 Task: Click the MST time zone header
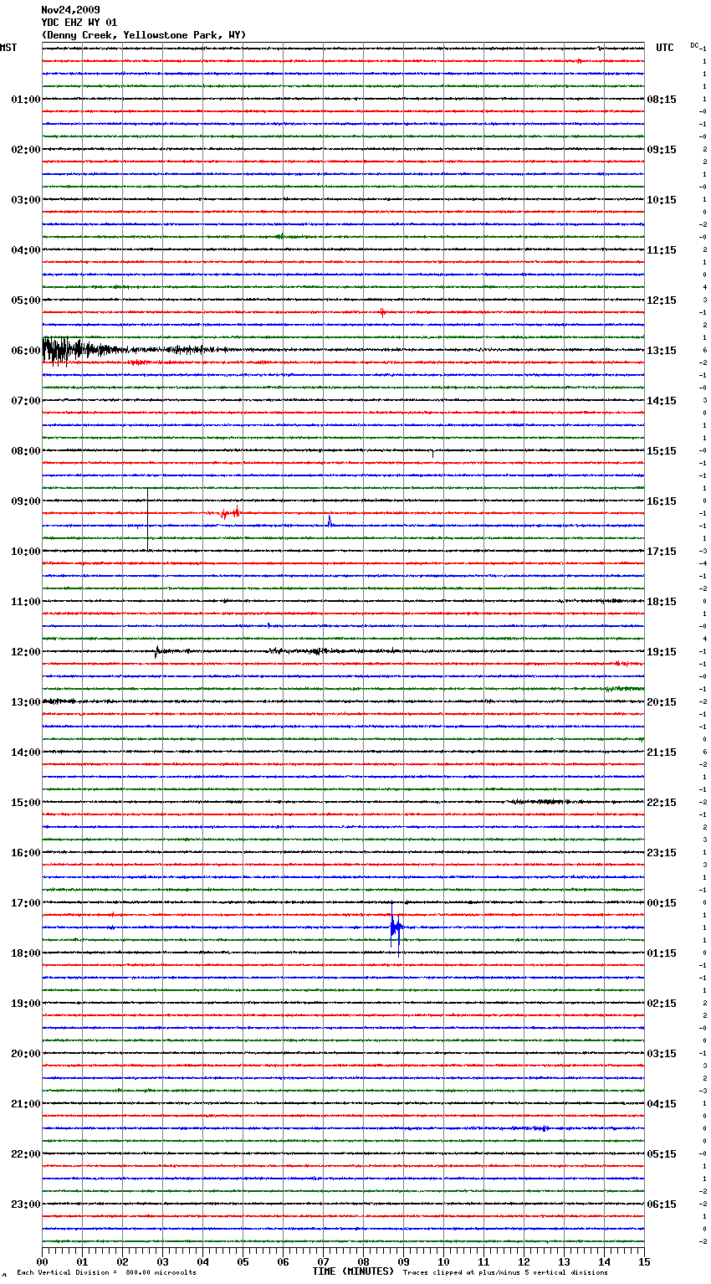pos(8,48)
